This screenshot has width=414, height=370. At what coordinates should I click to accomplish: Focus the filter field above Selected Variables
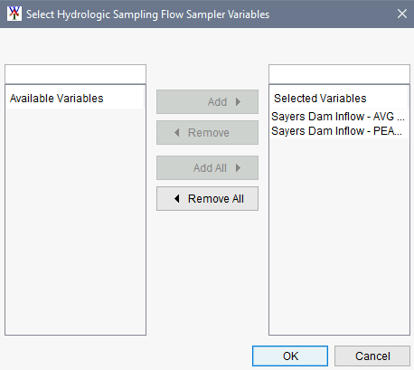(339, 74)
